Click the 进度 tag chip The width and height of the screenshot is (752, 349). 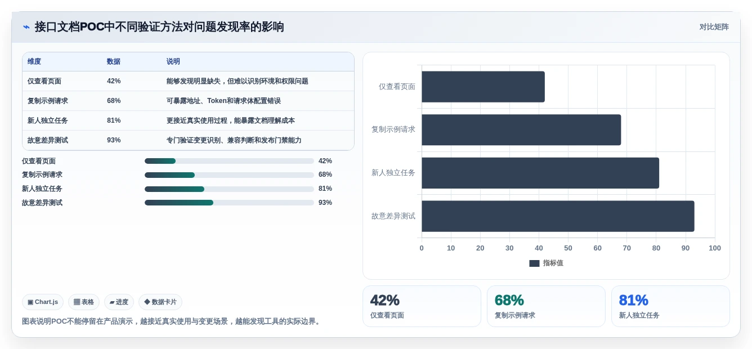coord(119,302)
